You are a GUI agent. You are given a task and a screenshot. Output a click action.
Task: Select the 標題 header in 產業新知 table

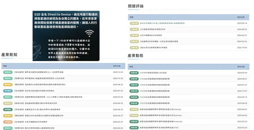(x=5, y=66)
